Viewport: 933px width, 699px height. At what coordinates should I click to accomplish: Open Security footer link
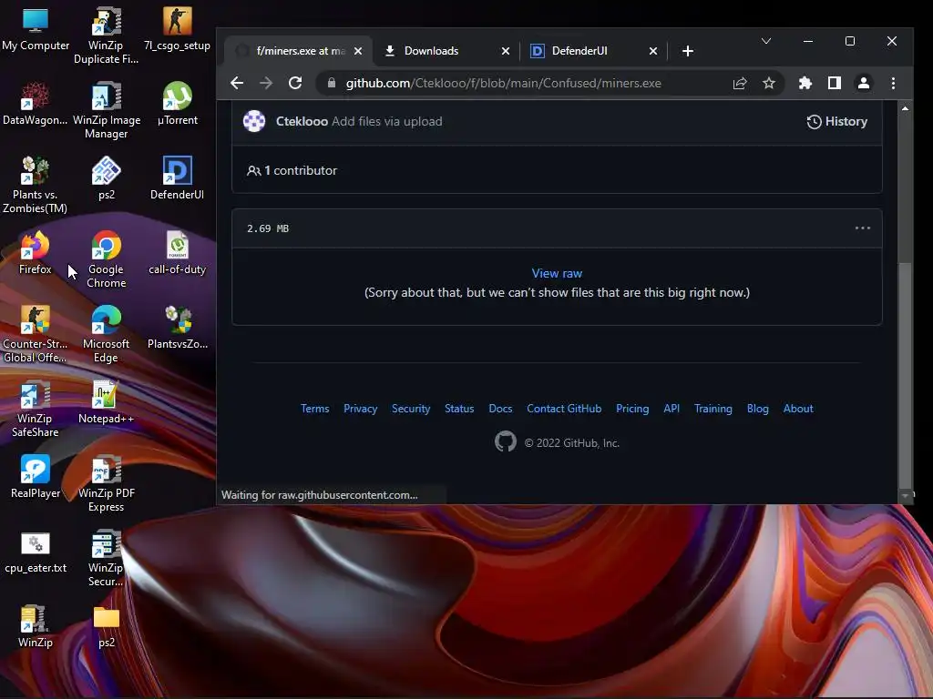411,409
